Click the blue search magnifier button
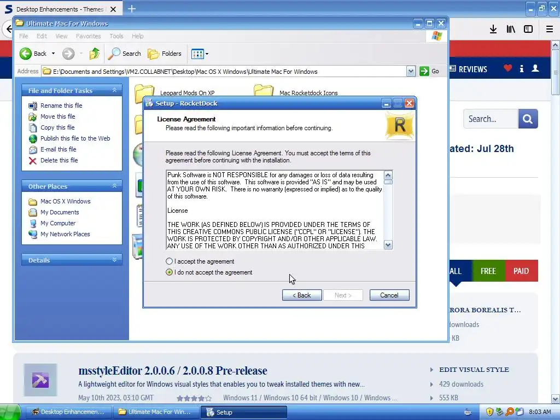This screenshot has height=420, width=560. click(x=528, y=119)
